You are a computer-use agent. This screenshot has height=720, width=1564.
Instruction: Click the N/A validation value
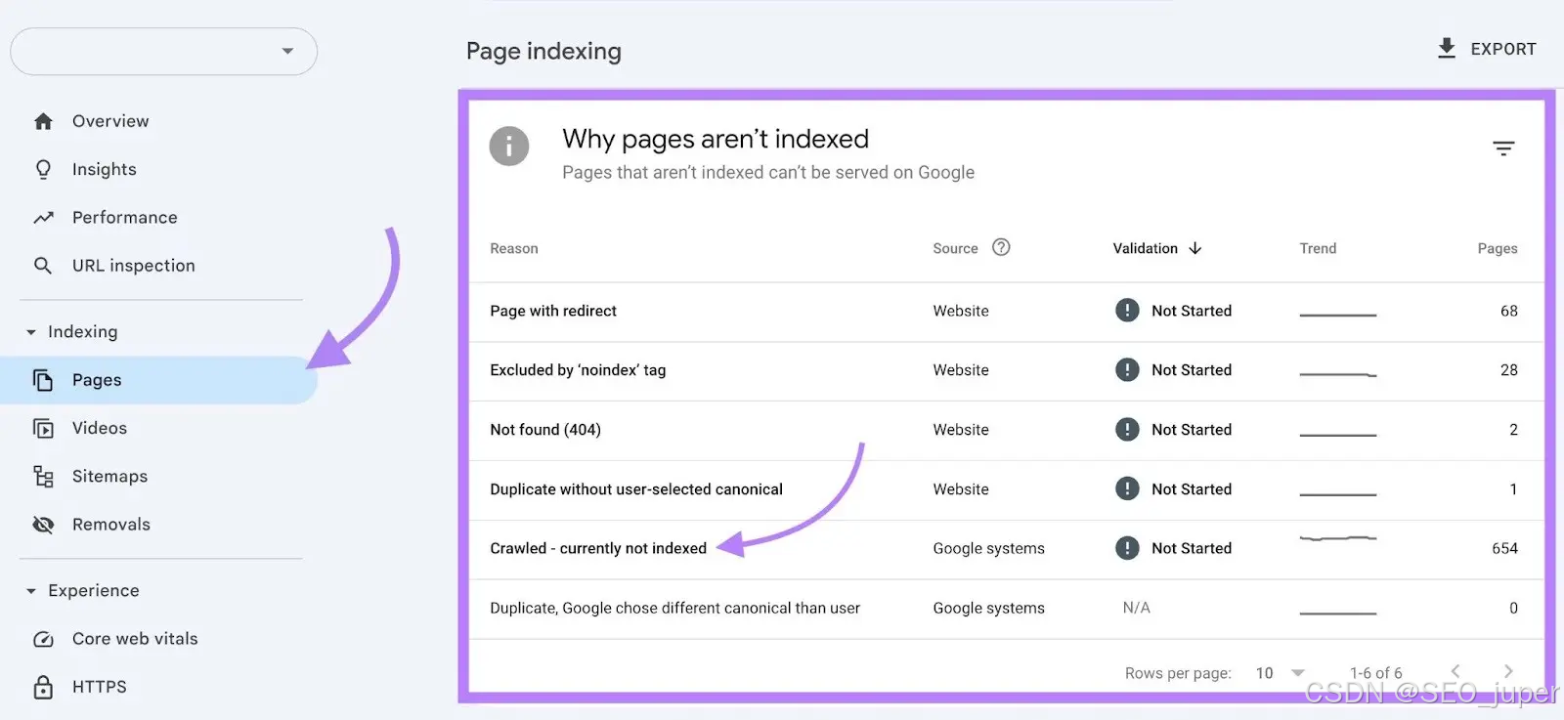pos(1136,608)
